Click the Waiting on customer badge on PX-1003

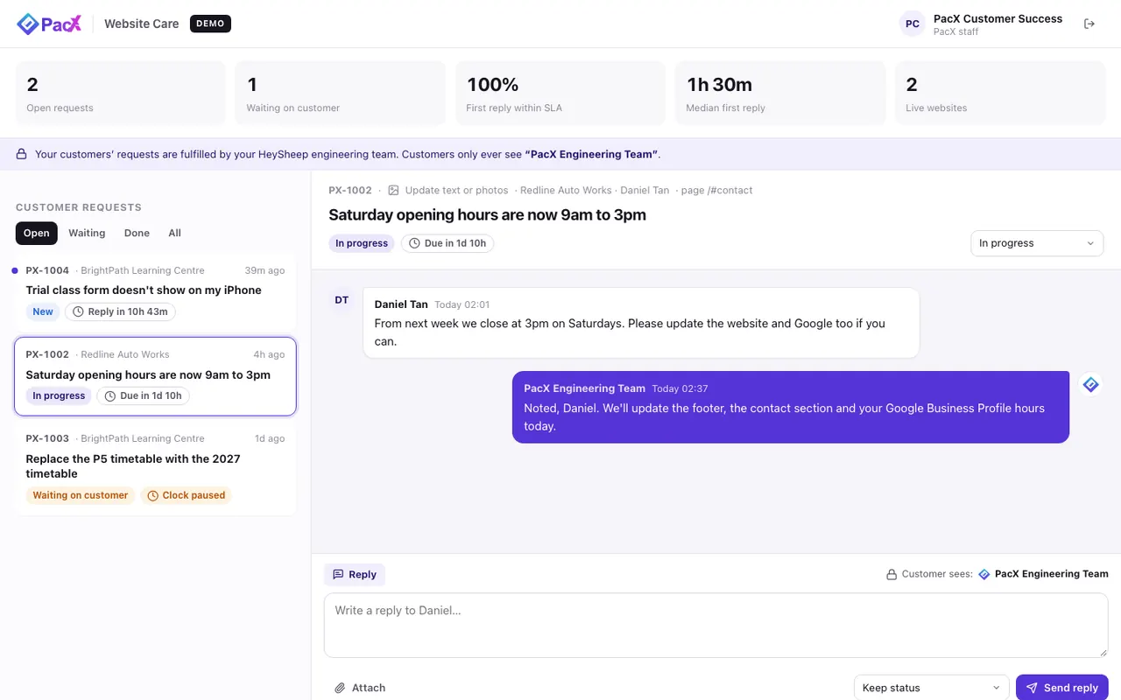coord(81,495)
